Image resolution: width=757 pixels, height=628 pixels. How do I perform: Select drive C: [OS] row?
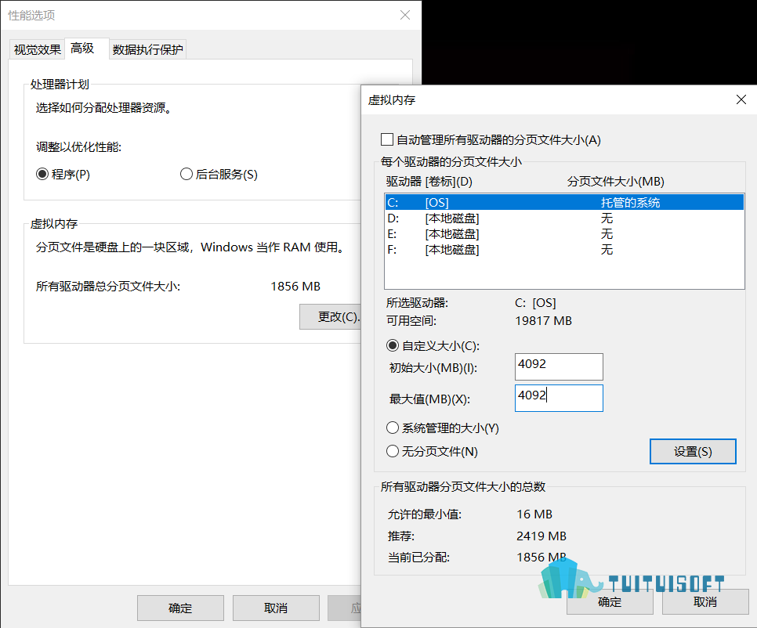[x=564, y=202]
